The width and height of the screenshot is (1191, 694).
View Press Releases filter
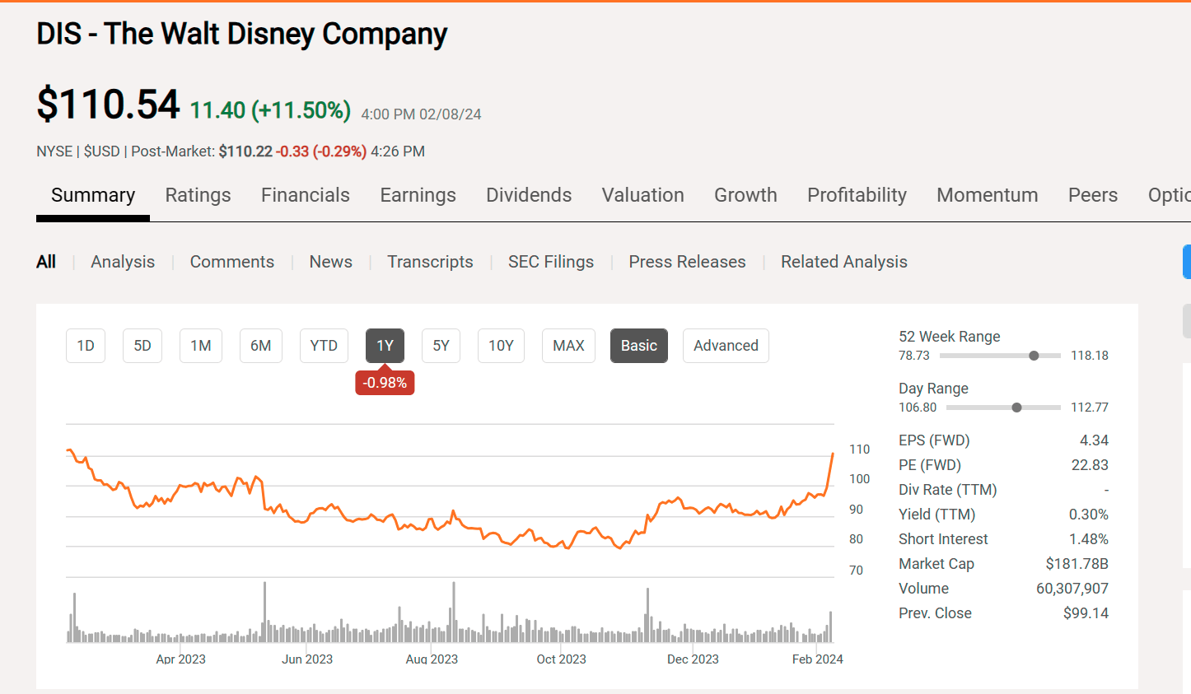(x=687, y=262)
